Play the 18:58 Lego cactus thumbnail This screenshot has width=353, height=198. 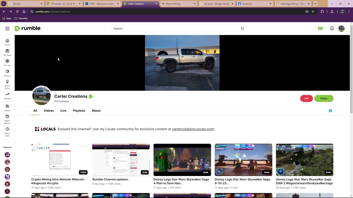coord(182,160)
